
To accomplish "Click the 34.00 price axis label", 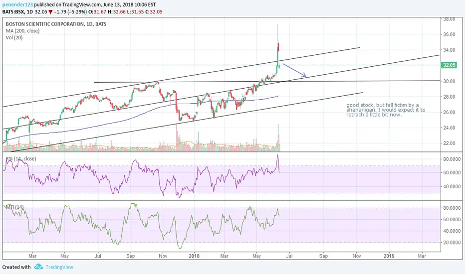I will click(449, 50).
